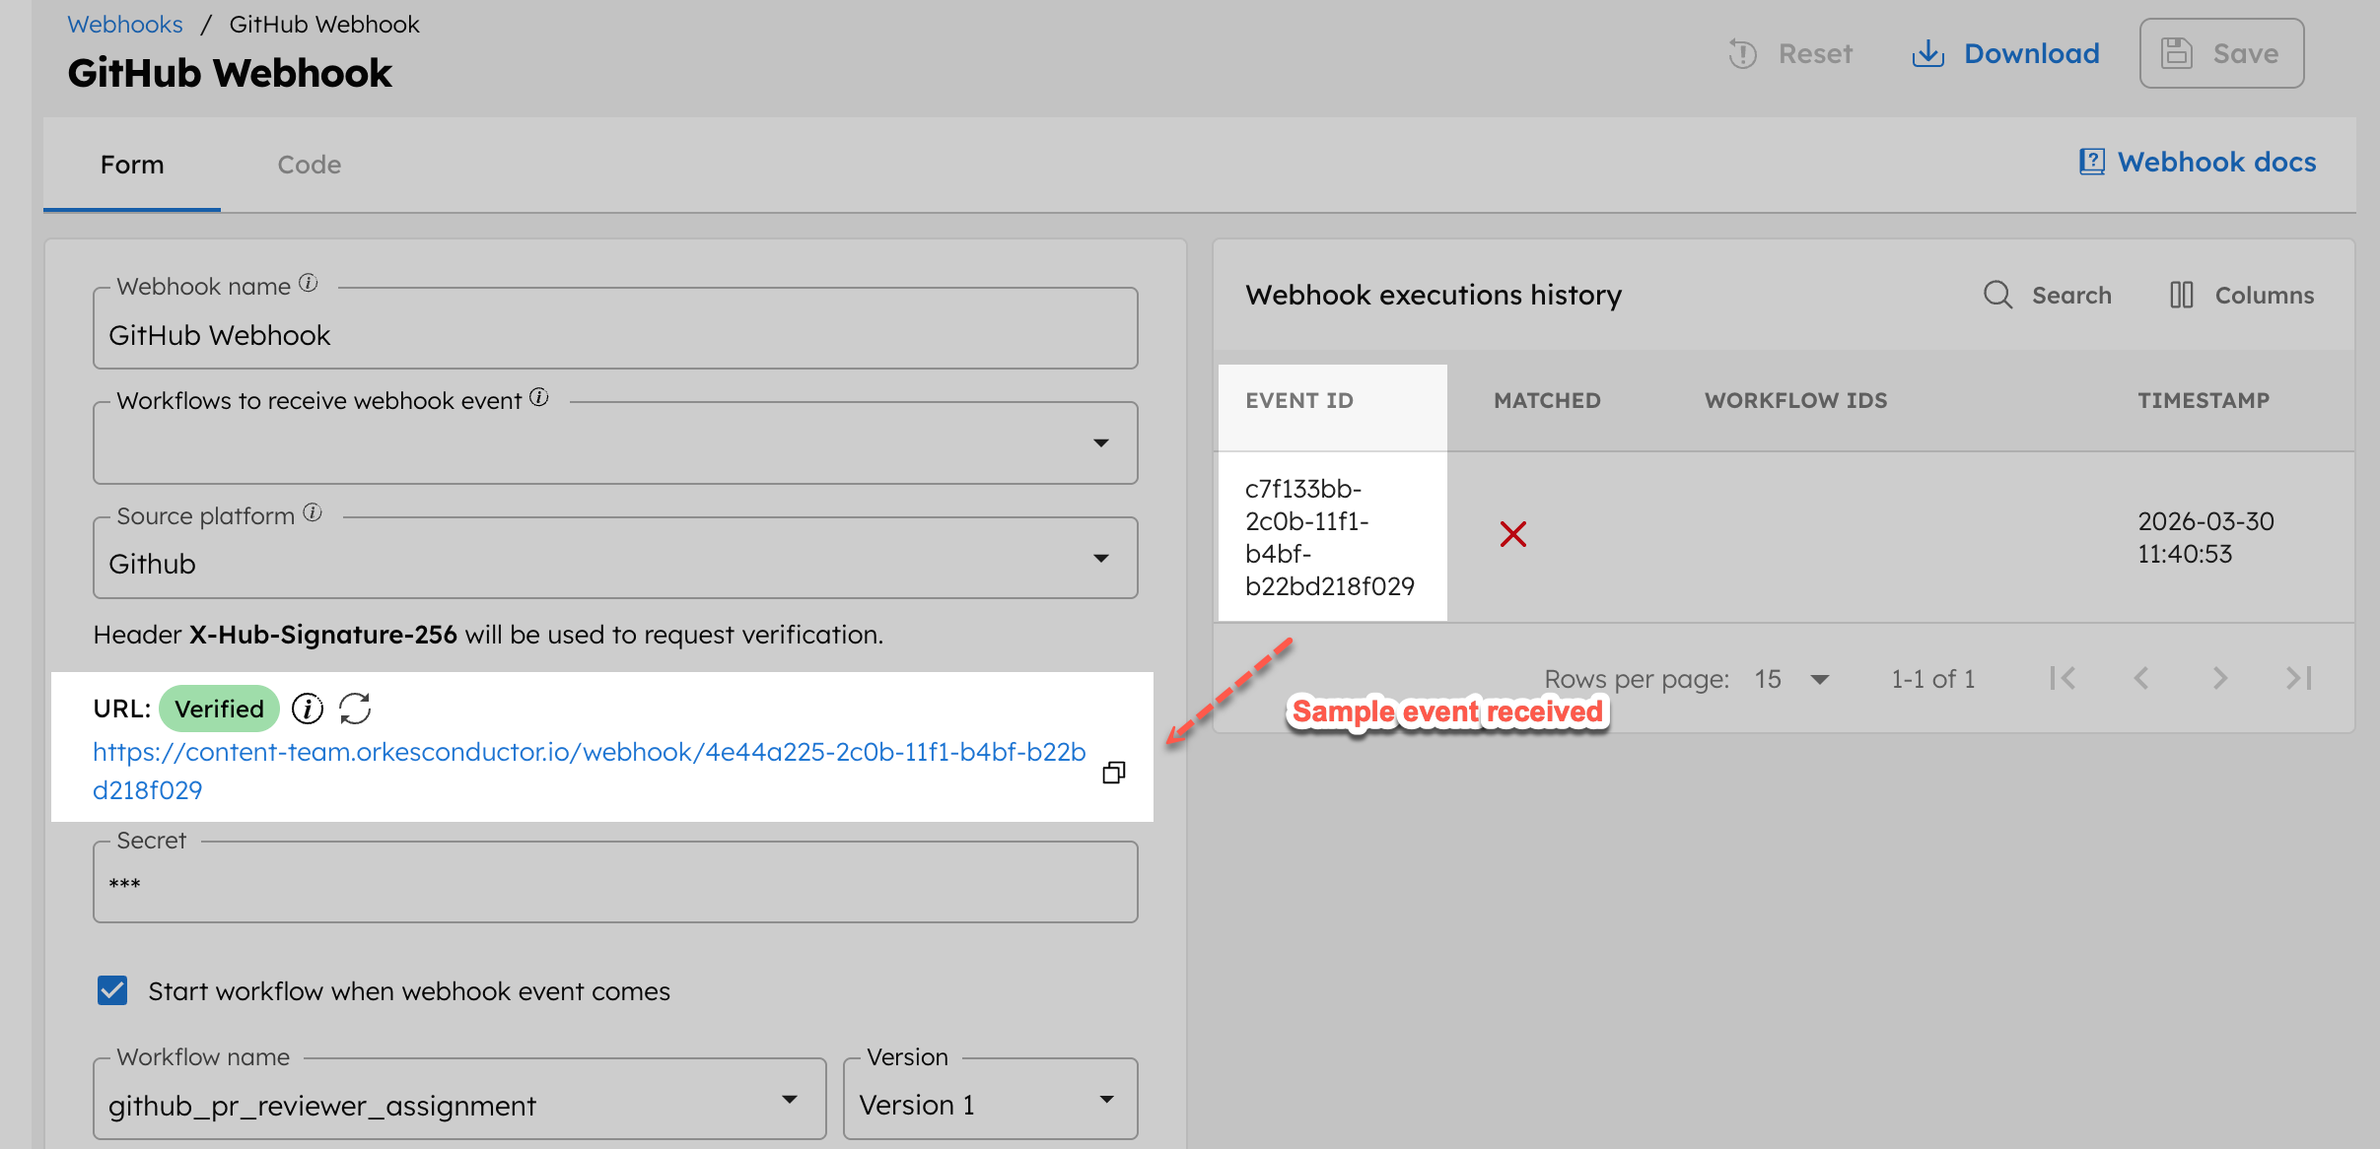Click the red X in Matched column

click(x=1513, y=534)
